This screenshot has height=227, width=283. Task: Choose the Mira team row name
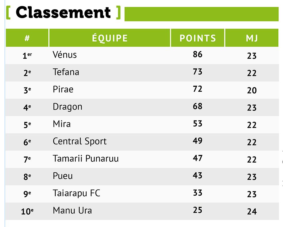pyautogui.click(x=62, y=124)
